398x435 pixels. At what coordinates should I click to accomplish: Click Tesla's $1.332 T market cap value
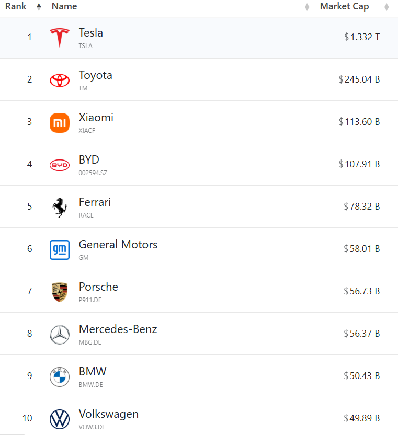pos(362,37)
